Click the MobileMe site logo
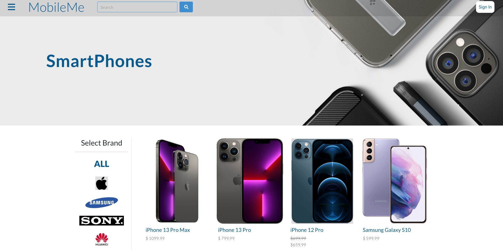The height and width of the screenshot is (250, 503). [x=56, y=7]
